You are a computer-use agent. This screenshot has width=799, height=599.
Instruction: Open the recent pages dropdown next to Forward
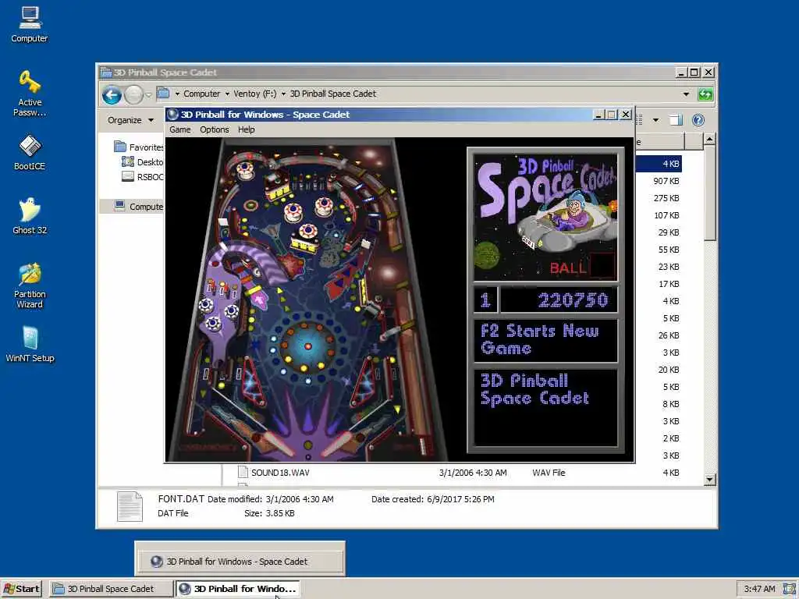pos(148,94)
